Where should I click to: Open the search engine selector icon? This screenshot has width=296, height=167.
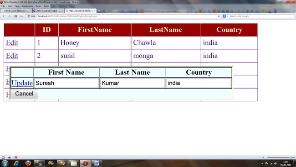[x=225, y=16]
